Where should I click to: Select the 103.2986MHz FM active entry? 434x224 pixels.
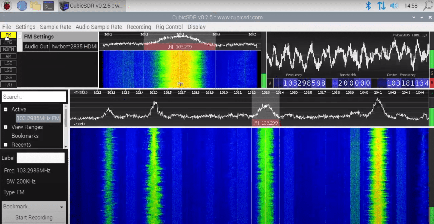tap(38, 118)
